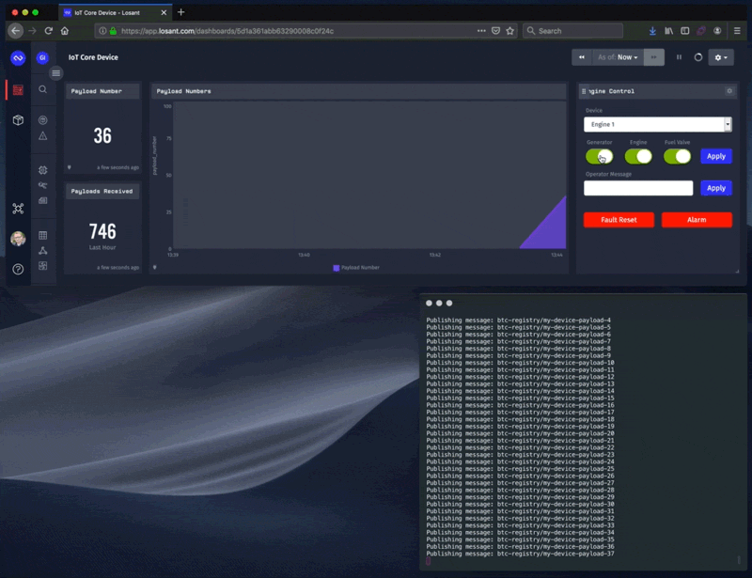The width and height of the screenshot is (752, 578).
Task: Select the IoT Core Device browser tab
Action: tap(113, 12)
